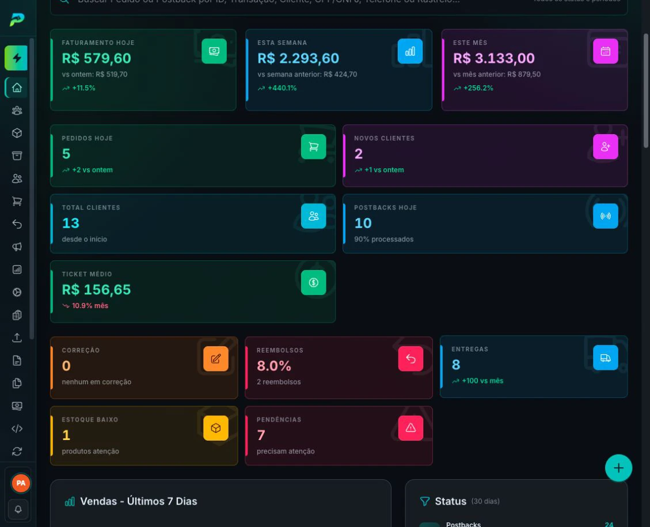This screenshot has height=527, width=650.
Task: Click the 'desde o início' total clients text
Action: [84, 239]
